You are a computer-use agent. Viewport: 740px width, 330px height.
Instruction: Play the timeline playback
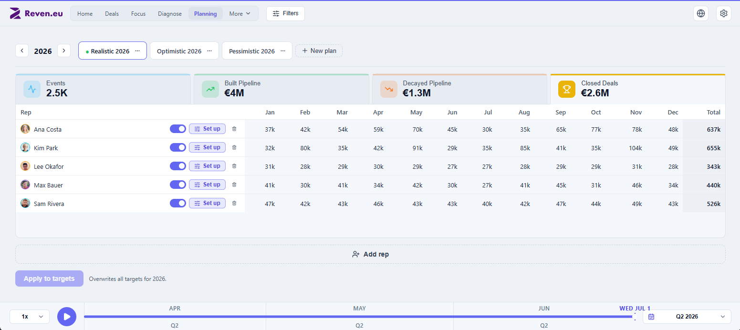tap(67, 317)
